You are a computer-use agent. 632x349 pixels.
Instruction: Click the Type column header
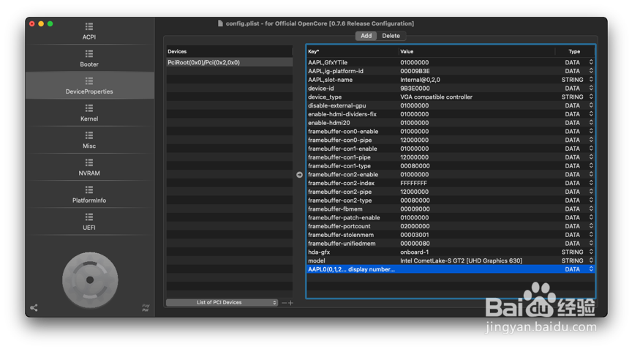[x=574, y=52]
